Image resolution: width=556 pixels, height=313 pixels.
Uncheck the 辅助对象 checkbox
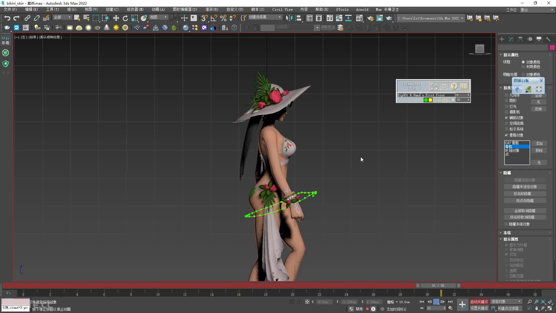coord(506,118)
